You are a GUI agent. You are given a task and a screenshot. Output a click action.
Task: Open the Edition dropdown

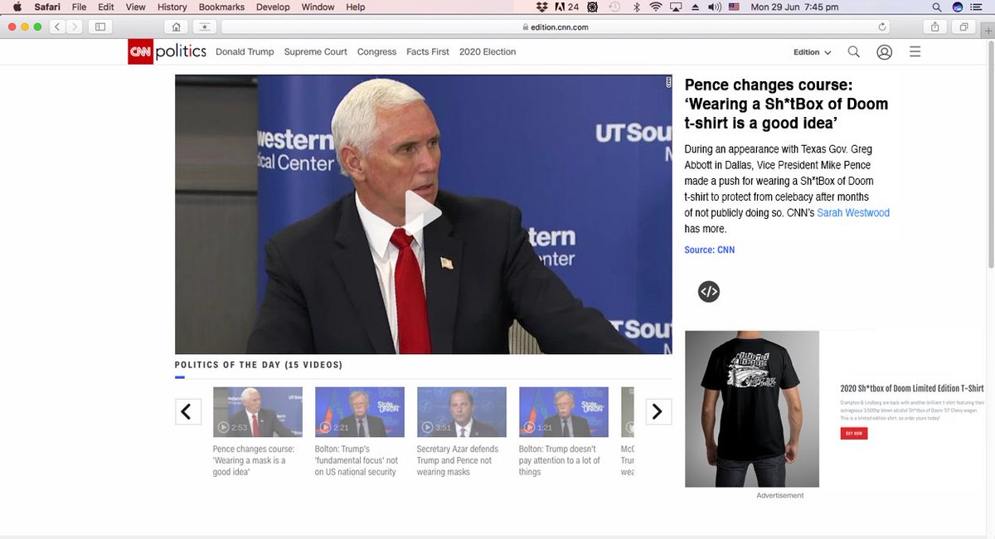tap(810, 51)
